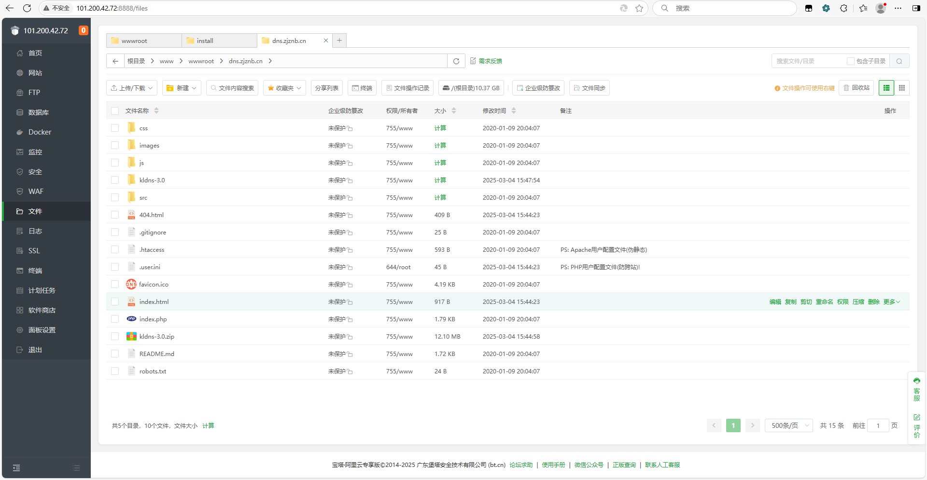
Task: Click calculate (计算) link for css folder
Action: (440, 128)
